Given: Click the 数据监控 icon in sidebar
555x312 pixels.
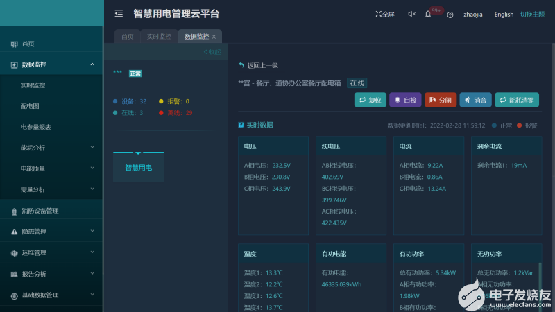Looking at the screenshot, I should (x=14, y=64).
